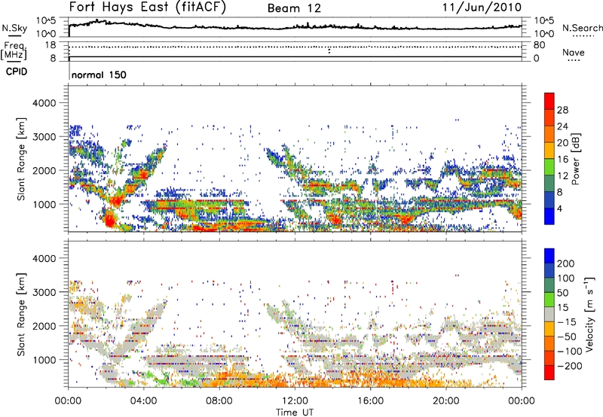Click the "18" frequency axis value

click(x=50, y=45)
